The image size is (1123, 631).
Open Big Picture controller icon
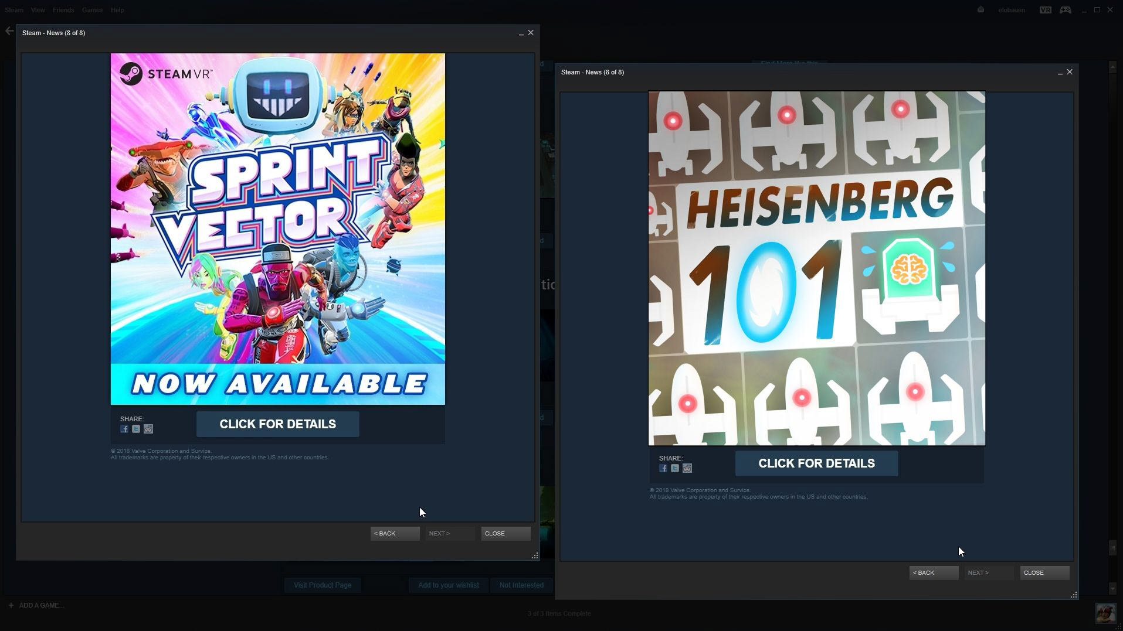pyautogui.click(x=1066, y=10)
